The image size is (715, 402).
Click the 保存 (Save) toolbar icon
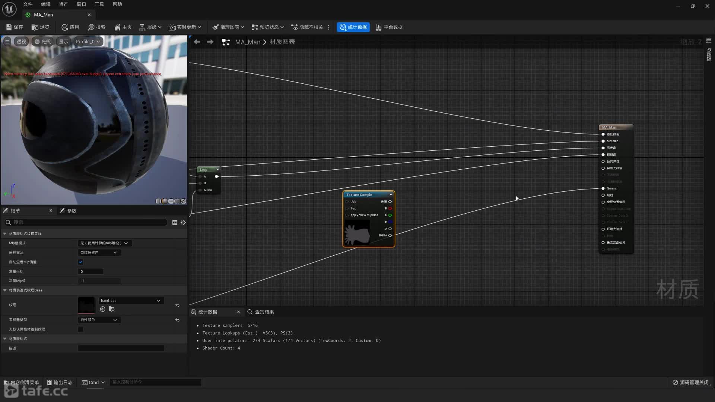point(9,27)
